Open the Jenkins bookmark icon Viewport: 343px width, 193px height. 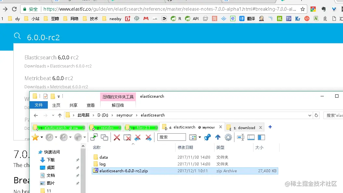pyautogui.click(x=261, y=18)
